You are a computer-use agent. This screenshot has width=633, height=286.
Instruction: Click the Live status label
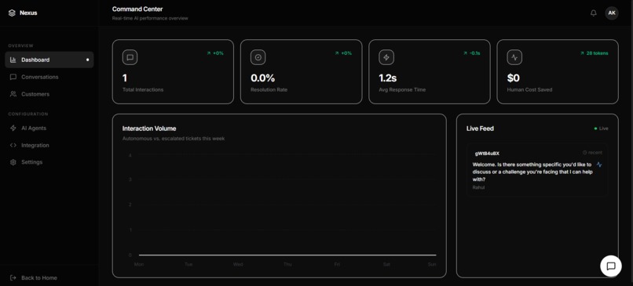tap(603, 129)
